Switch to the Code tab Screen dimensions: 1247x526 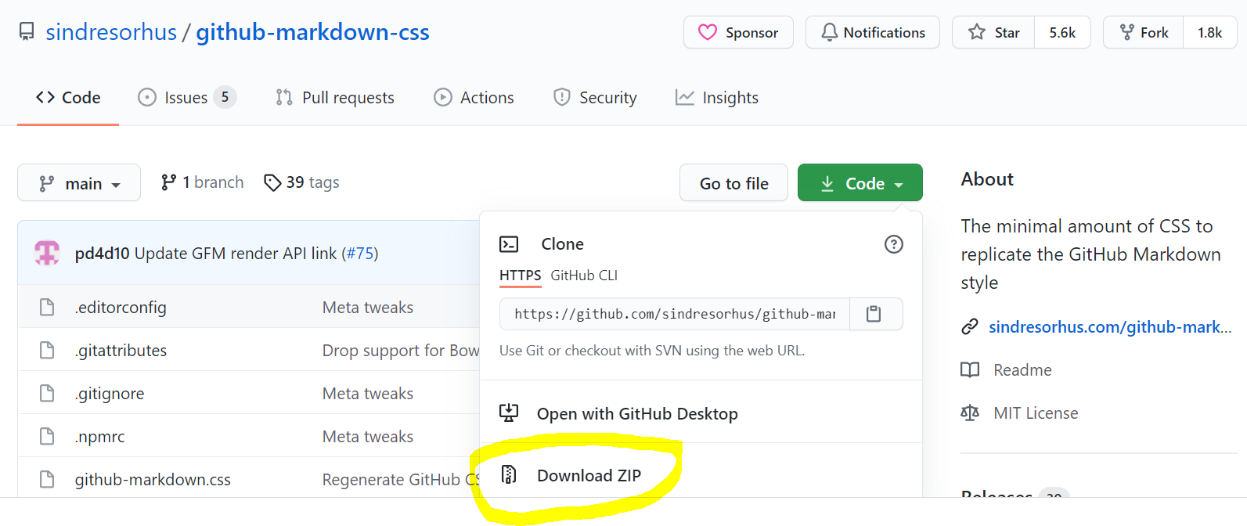[68, 98]
